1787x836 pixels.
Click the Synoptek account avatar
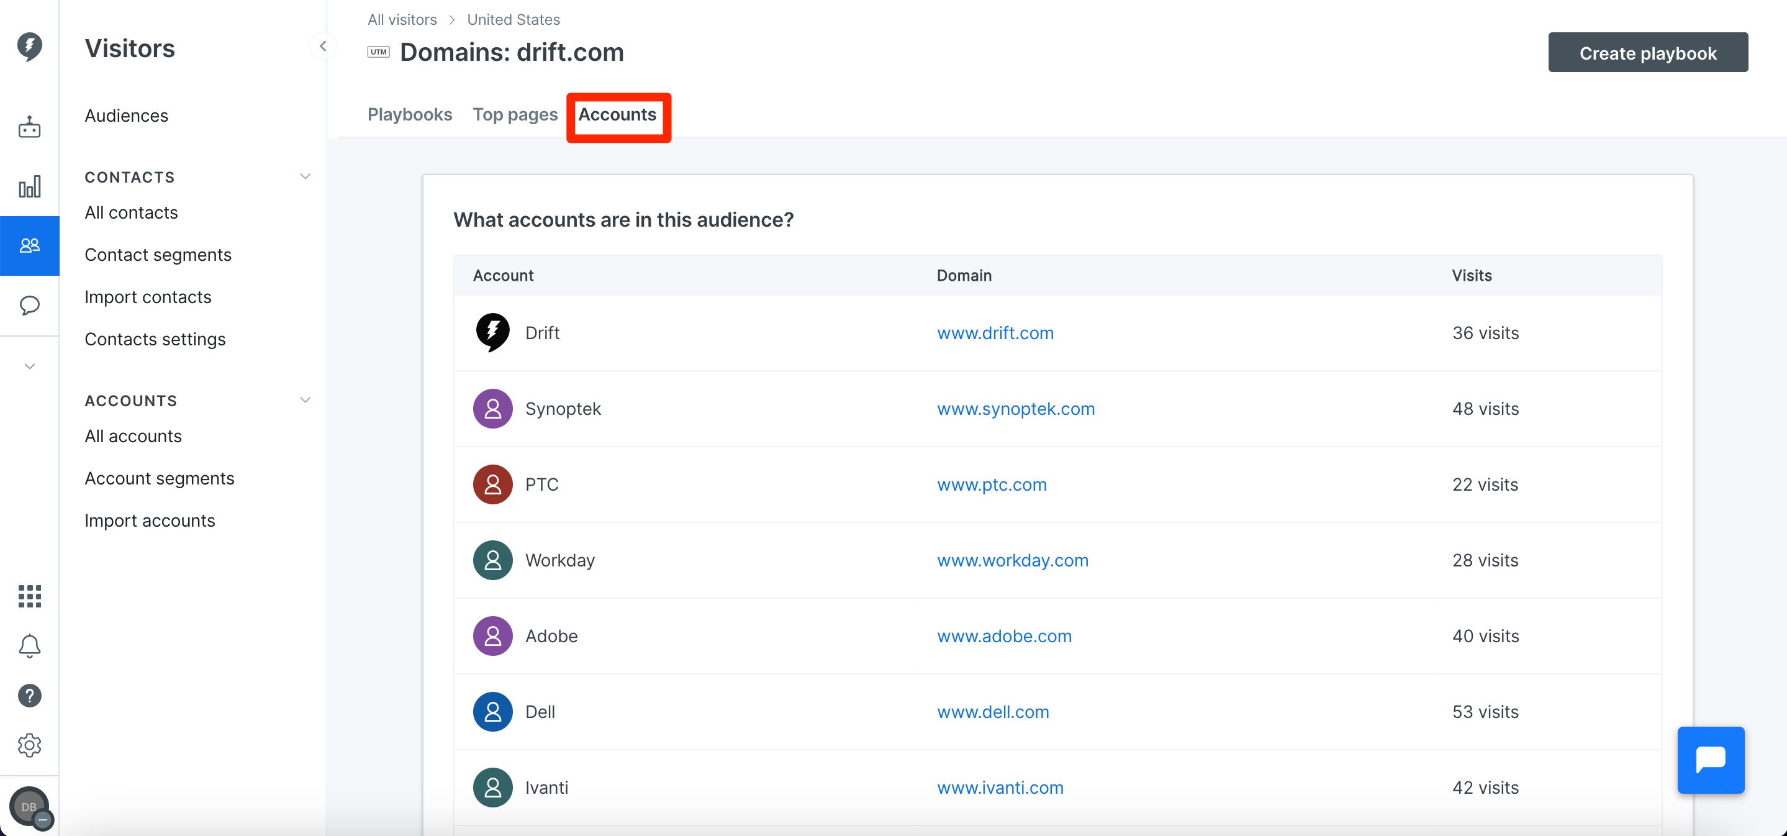(x=492, y=408)
